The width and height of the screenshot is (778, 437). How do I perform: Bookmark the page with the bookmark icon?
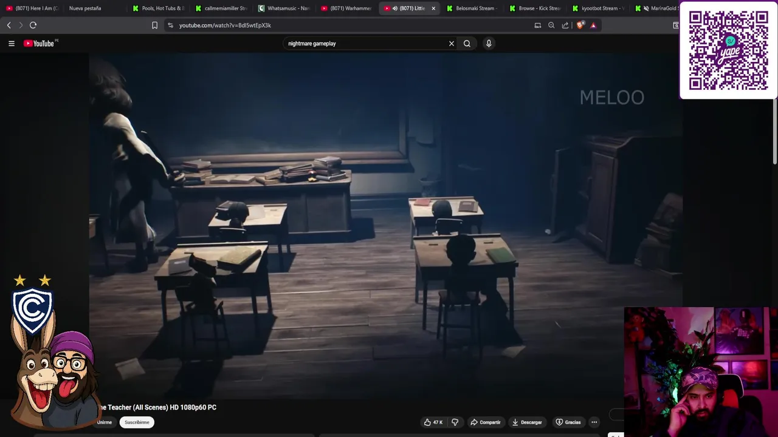click(x=154, y=25)
